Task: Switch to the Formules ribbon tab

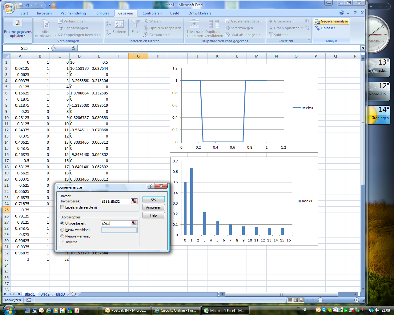Action: (x=102, y=13)
